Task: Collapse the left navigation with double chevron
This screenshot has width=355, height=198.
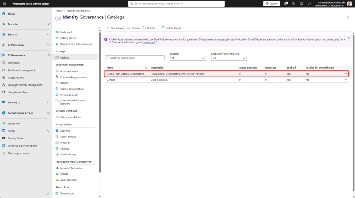Action: coord(47,194)
